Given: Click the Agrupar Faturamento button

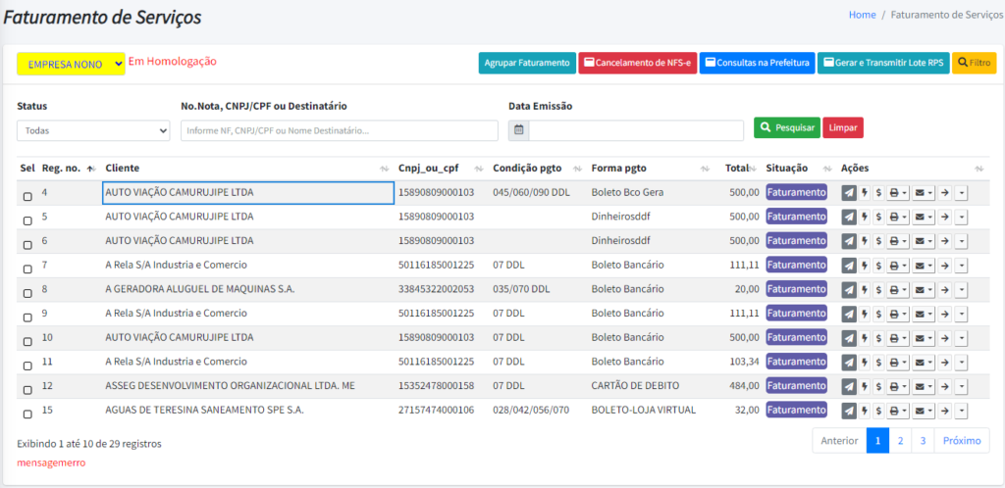Looking at the screenshot, I should click(527, 64).
